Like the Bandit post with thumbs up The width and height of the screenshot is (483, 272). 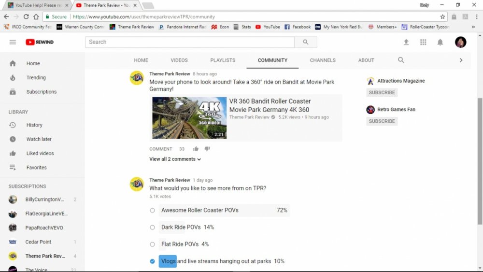tap(196, 149)
